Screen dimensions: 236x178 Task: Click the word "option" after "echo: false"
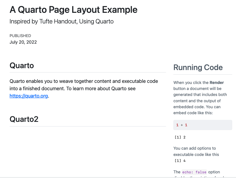(214, 172)
